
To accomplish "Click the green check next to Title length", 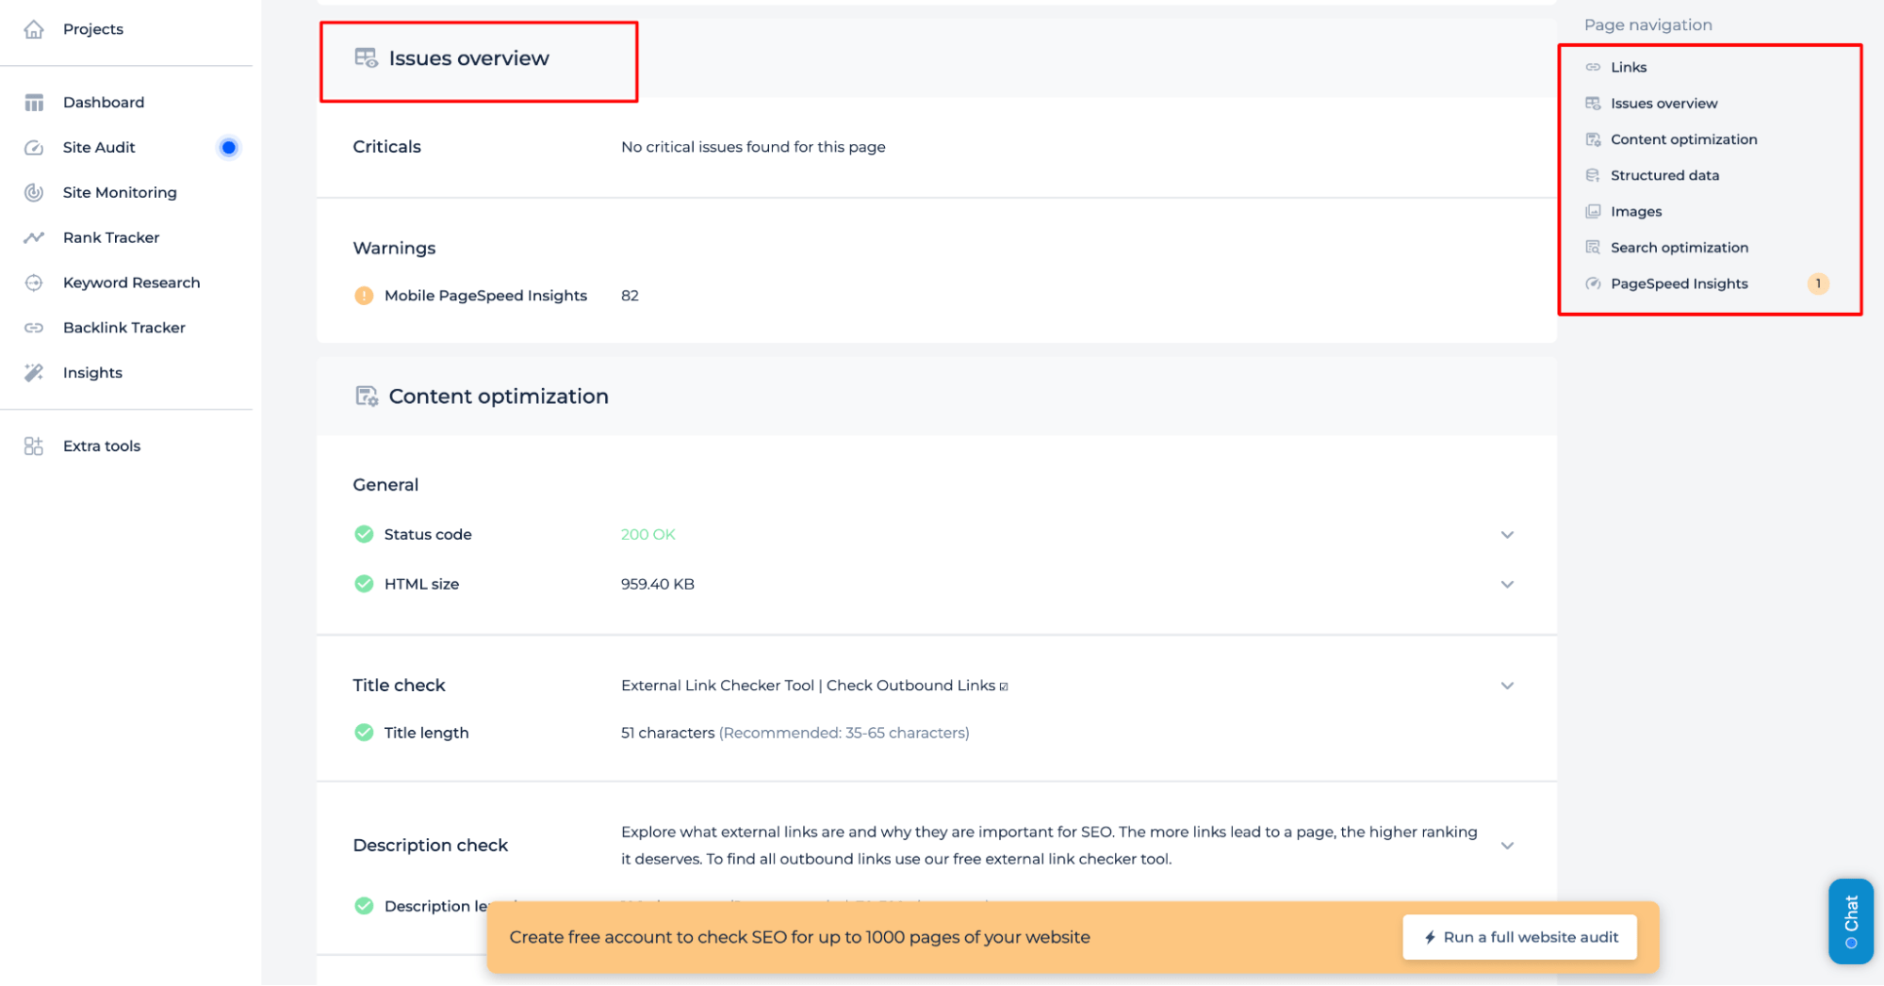I will click(364, 734).
